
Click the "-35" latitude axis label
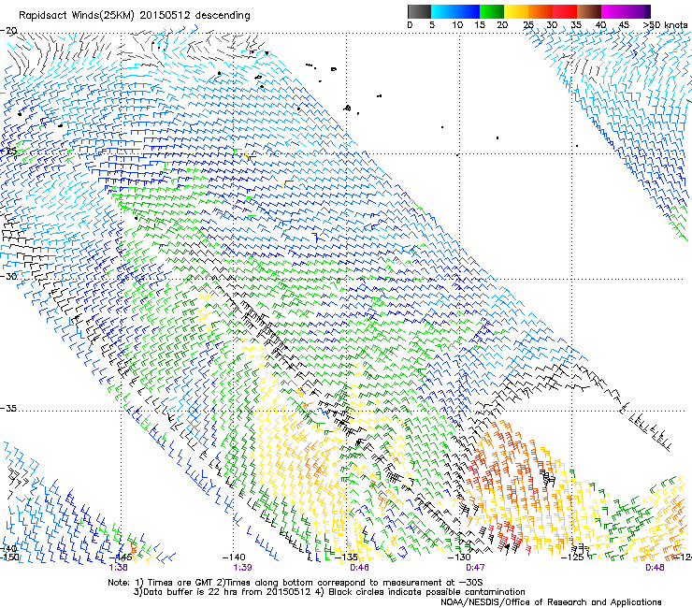click(8, 408)
